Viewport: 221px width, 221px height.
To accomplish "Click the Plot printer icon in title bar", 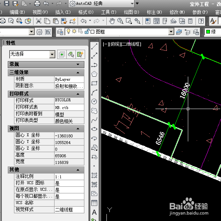I will [37, 3].
